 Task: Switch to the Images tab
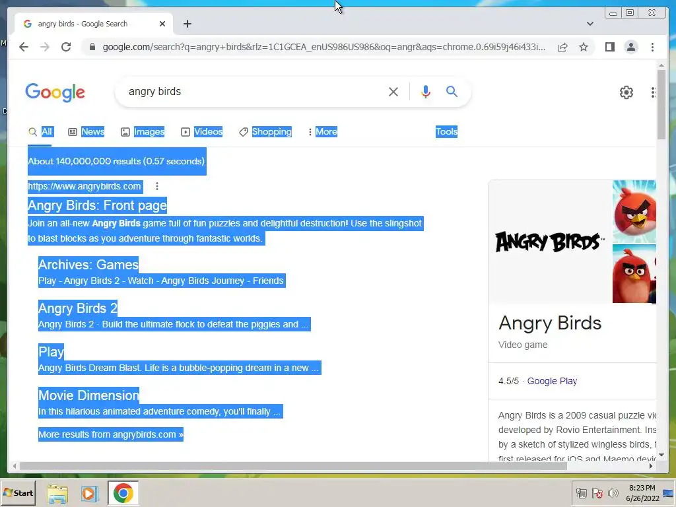143,131
